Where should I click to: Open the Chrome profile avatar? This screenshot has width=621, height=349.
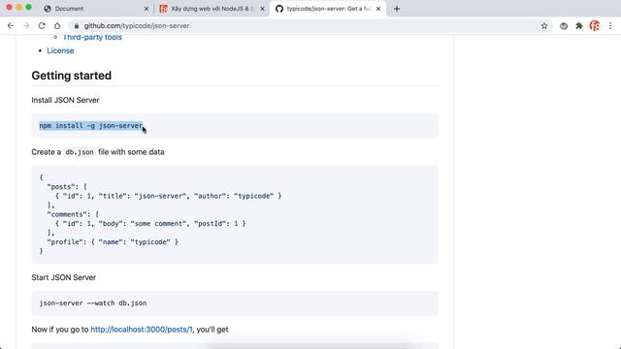coord(595,26)
